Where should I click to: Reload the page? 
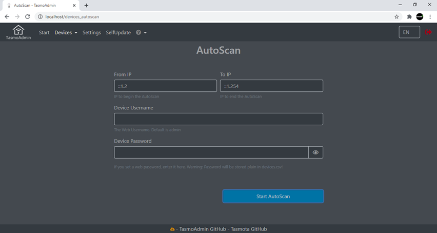click(x=27, y=17)
